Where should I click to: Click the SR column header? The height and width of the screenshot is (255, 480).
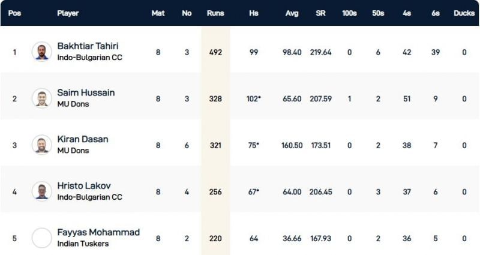[x=321, y=13]
